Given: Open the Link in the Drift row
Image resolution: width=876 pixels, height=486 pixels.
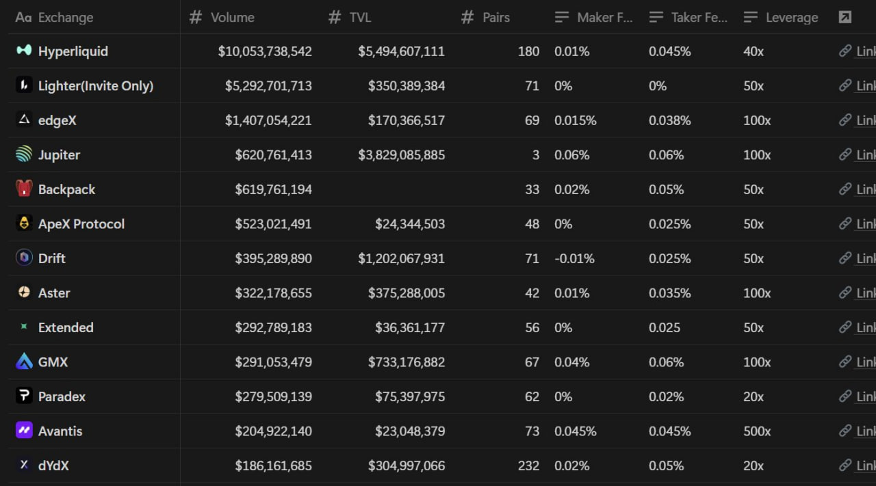Looking at the screenshot, I should [x=866, y=258].
